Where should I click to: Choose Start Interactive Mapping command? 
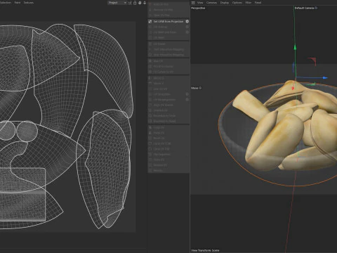[168, 49]
